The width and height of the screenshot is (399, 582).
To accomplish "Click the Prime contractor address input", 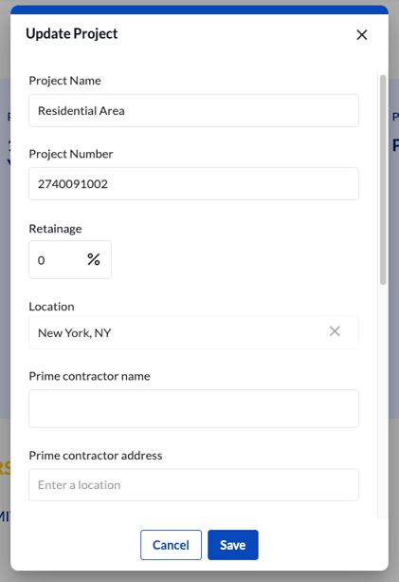I will [x=193, y=485].
